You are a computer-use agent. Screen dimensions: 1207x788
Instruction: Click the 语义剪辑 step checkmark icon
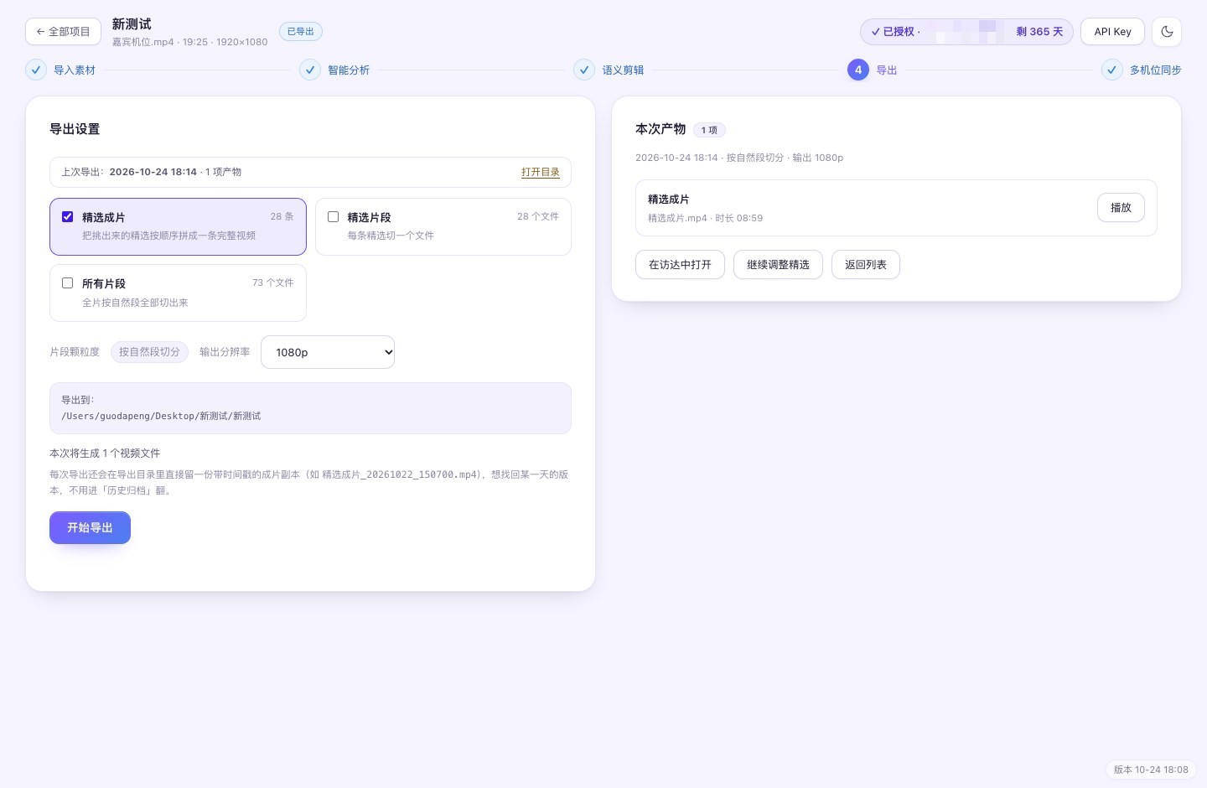(x=584, y=70)
